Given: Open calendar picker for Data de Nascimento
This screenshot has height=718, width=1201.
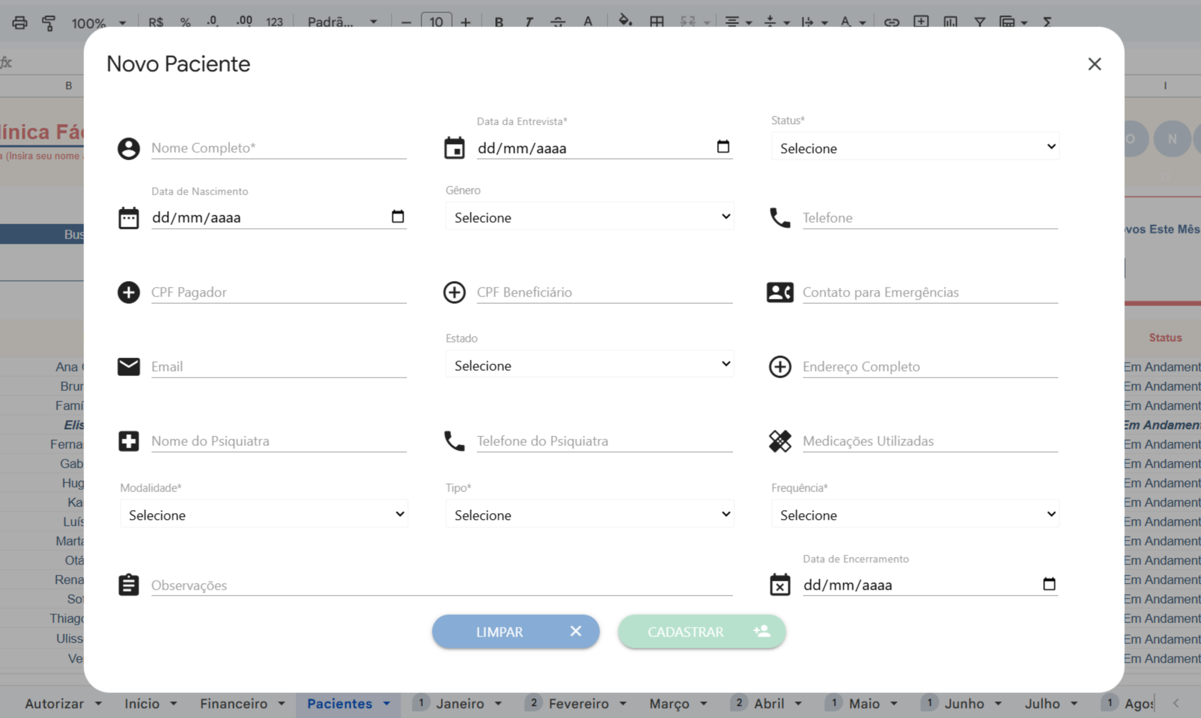Looking at the screenshot, I should point(397,216).
